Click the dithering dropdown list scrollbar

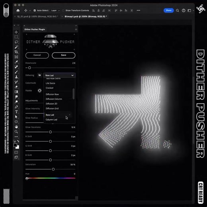click(74, 94)
